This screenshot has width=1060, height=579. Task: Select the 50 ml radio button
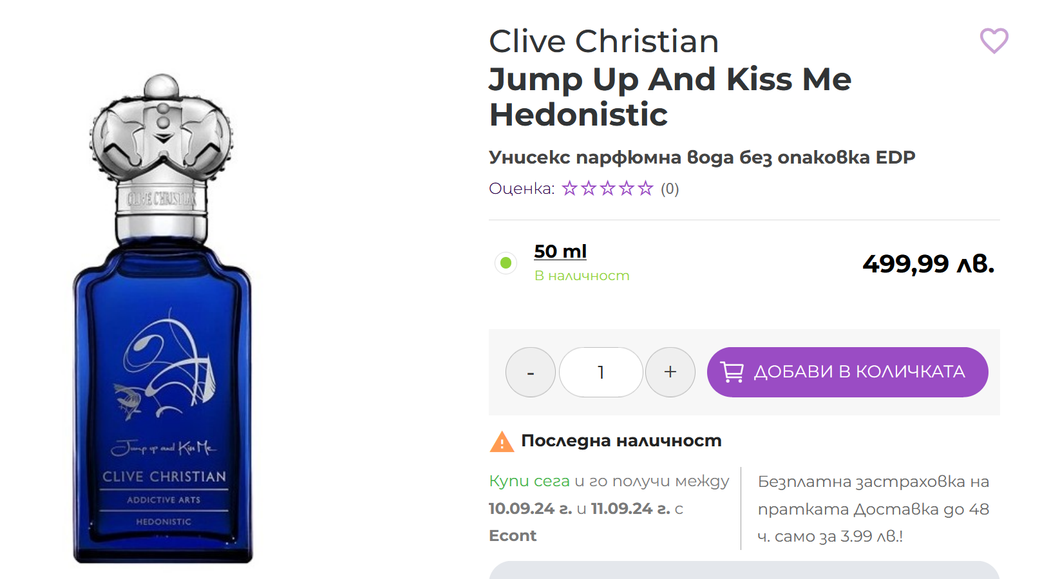point(506,263)
